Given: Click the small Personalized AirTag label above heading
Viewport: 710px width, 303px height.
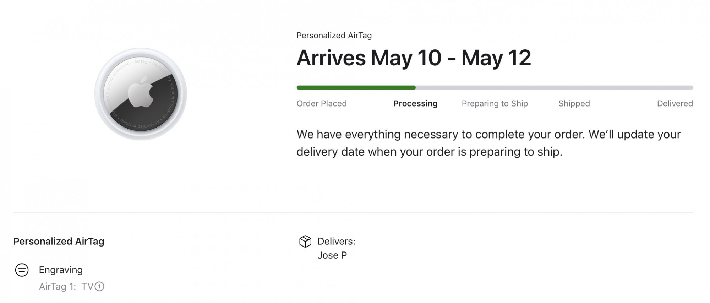Looking at the screenshot, I should tap(334, 36).
